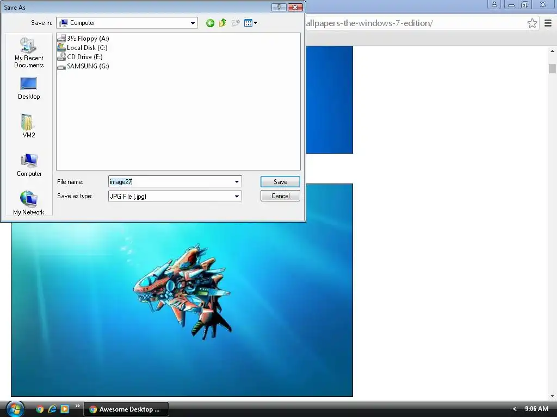Screen dimensions: 557x417
Task: Click the Awesome Desktop taskbar button
Action: click(x=126, y=409)
